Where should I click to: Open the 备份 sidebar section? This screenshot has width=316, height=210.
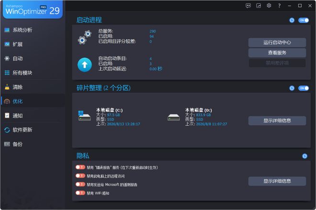[32, 144]
